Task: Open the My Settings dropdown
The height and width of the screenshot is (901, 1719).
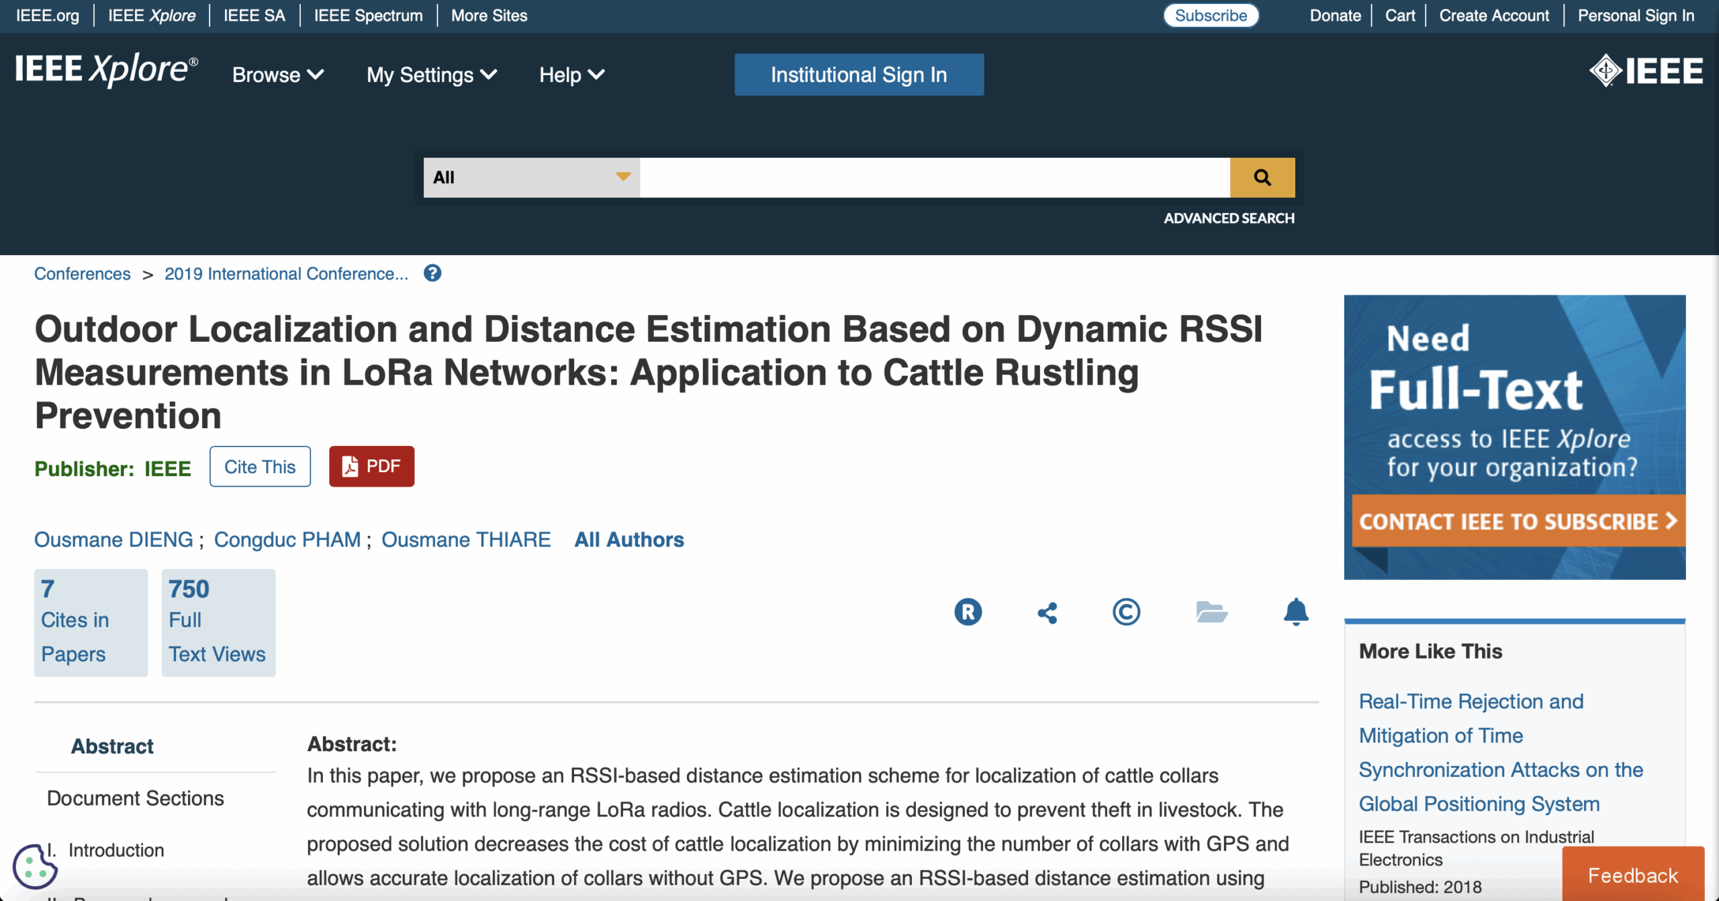Action: [431, 75]
